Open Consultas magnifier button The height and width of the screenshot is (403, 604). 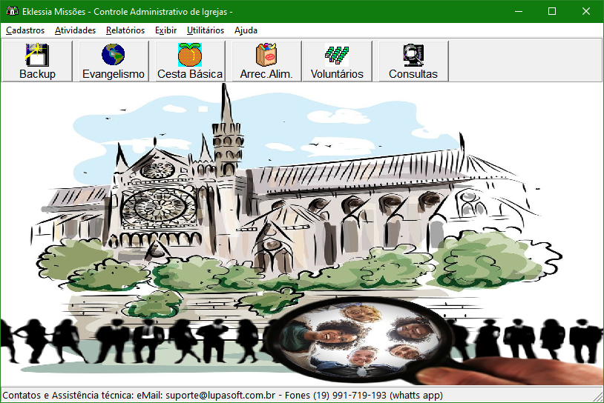(413, 61)
